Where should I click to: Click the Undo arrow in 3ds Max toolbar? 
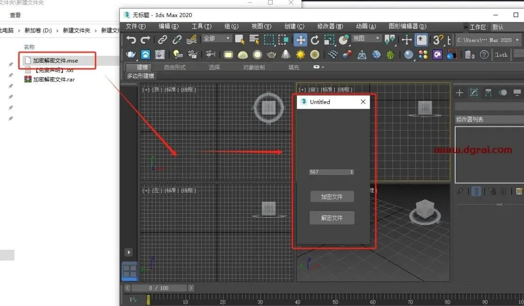131,40
